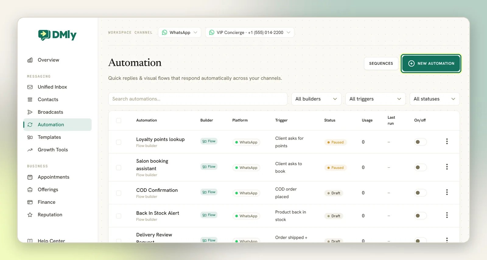Turn on the Back In Stock Alert switch
This screenshot has height=260, width=487.
tap(420, 216)
